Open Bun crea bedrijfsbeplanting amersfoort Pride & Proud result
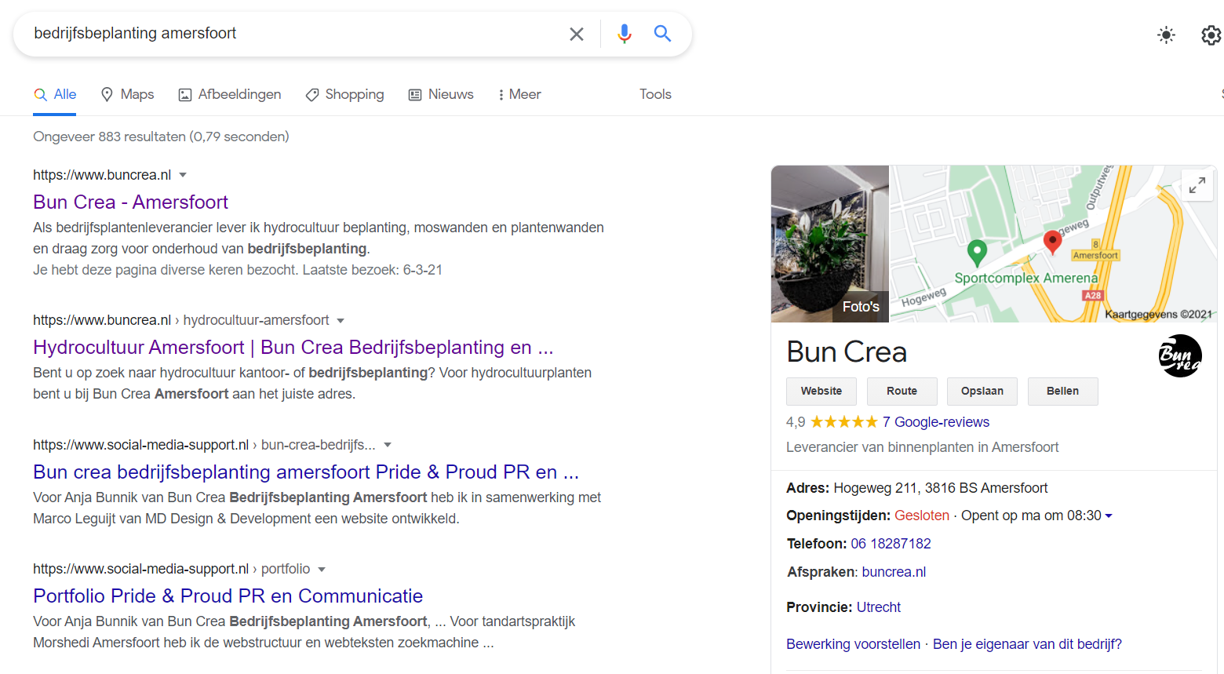Viewport: 1224px width, 674px height. (x=306, y=472)
